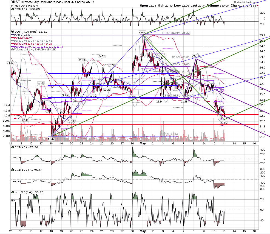Image resolution: width=270 pixels, height=234 pixels.
Task: Click the DUST ticker symbol in the header
Action: [x=15, y=2]
